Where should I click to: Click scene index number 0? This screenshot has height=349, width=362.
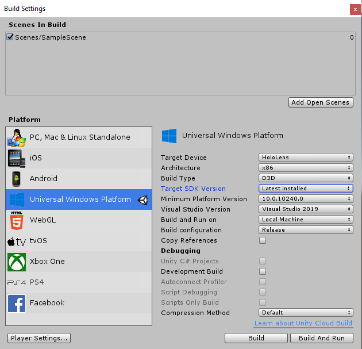pos(352,37)
